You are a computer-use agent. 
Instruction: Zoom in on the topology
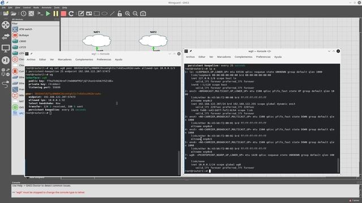point(127,14)
